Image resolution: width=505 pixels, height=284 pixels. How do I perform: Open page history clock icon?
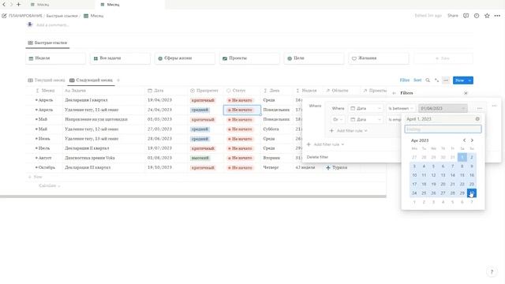pos(477,16)
